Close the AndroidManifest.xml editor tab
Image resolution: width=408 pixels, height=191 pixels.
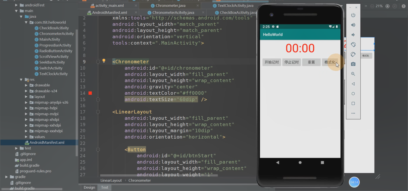[x=136, y=12]
